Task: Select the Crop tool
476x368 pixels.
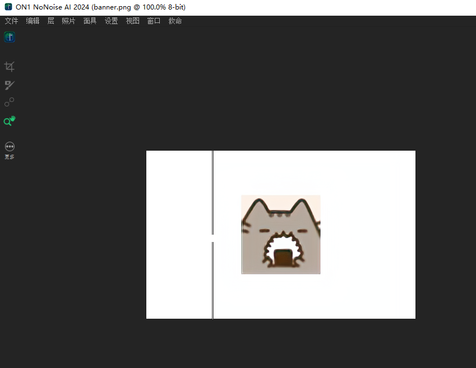Action: click(x=10, y=67)
